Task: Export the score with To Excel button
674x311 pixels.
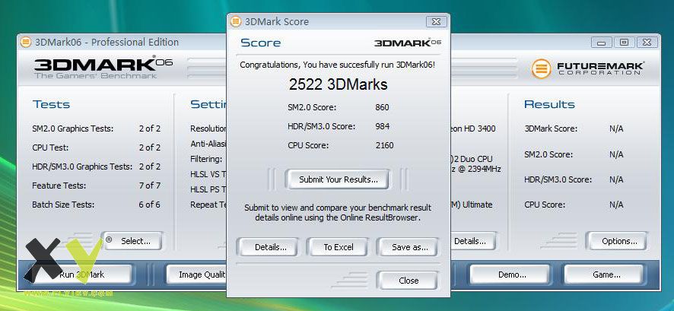Action: click(339, 247)
